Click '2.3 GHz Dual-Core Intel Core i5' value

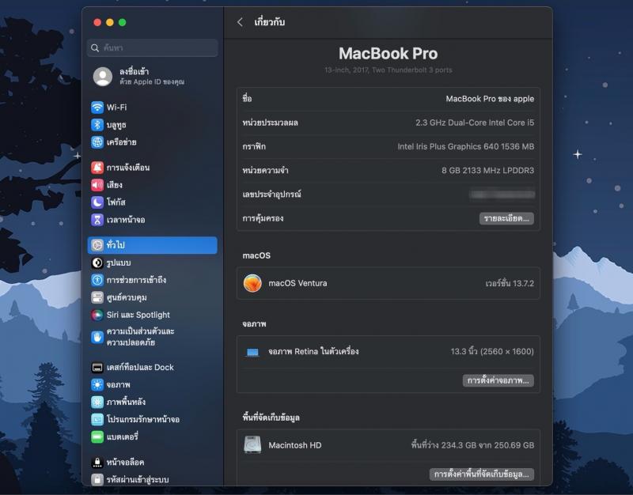tap(475, 123)
